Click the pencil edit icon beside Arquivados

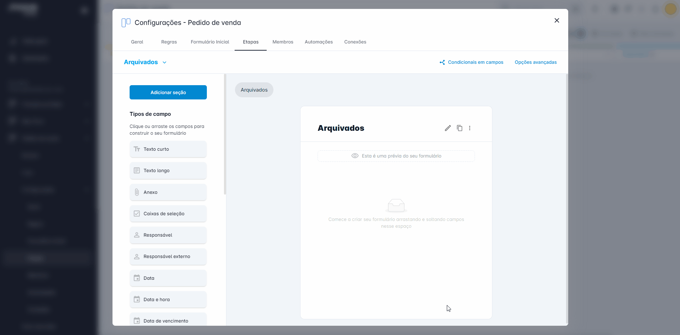tap(448, 128)
